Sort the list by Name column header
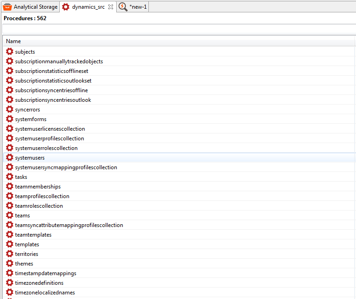356x299 pixels. click(x=13, y=41)
